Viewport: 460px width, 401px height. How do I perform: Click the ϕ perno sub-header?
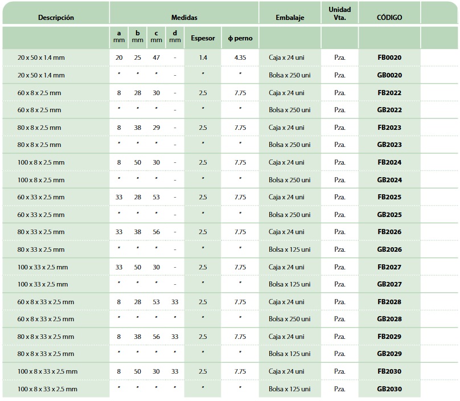(x=240, y=38)
